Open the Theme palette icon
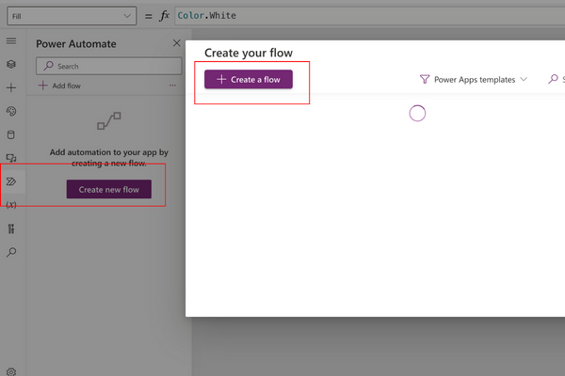565x376 pixels. [11, 111]
